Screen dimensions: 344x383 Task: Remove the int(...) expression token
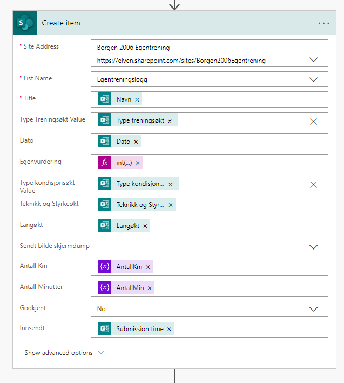click(x=138, y=163)
